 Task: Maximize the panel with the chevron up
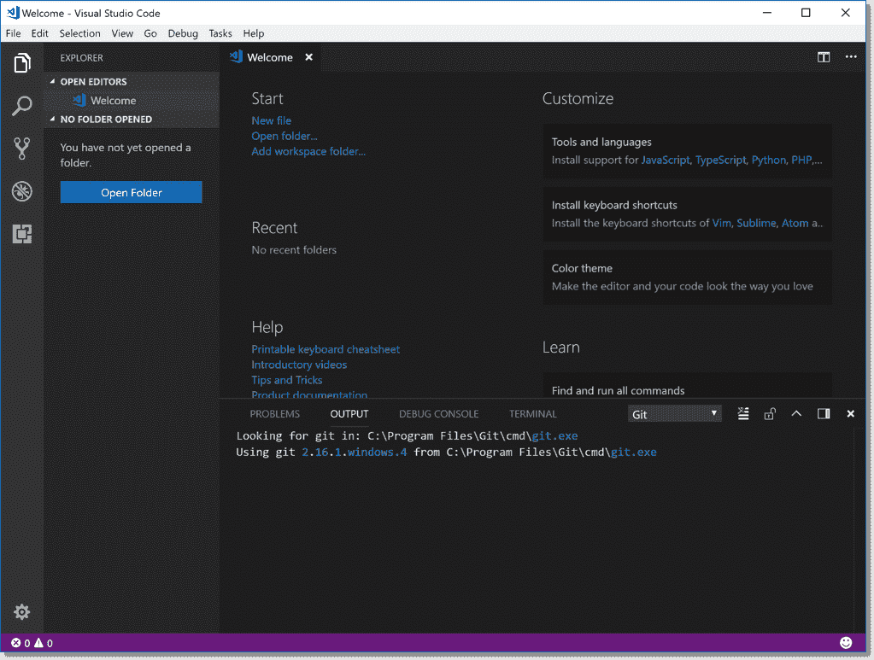[x=796, y=413]
